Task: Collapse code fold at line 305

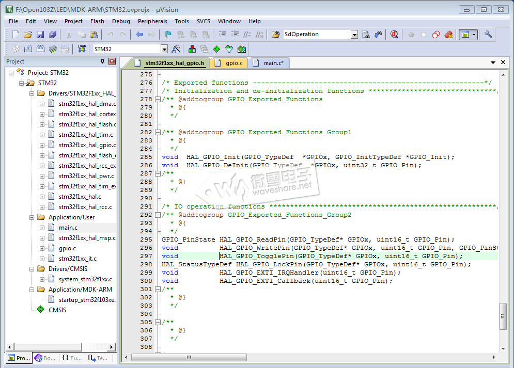Action: [x=158, y=322]
